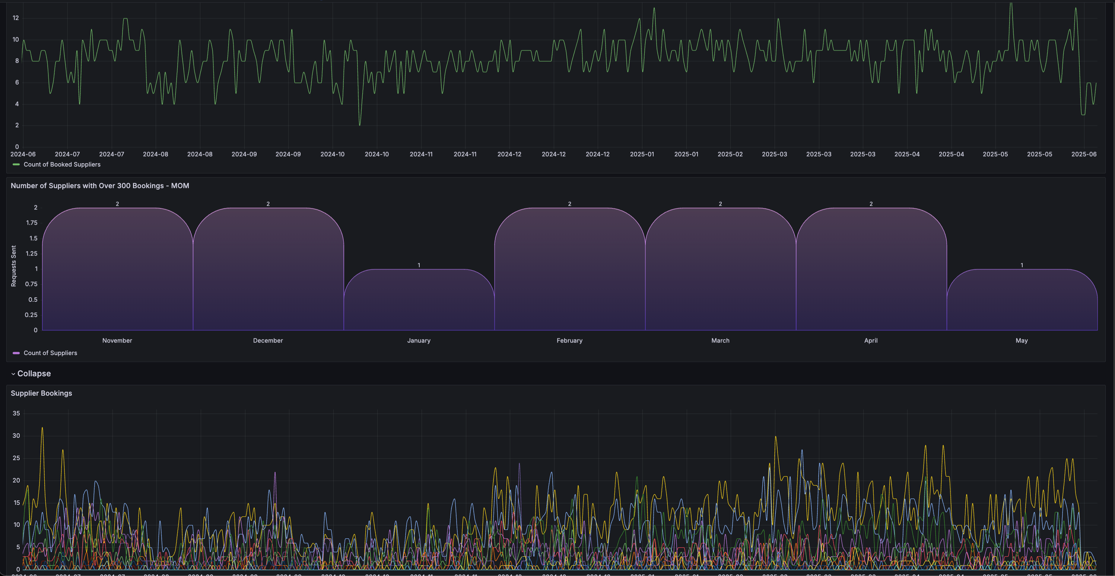Open the Supplier Bookings panel title
Viewport: 1115px width, 576px height.
41,393
